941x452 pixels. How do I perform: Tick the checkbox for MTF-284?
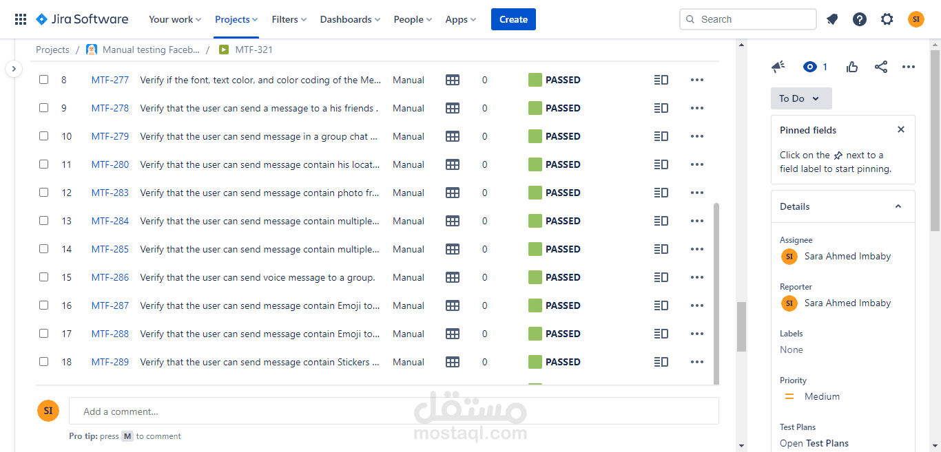pos(43,221)
